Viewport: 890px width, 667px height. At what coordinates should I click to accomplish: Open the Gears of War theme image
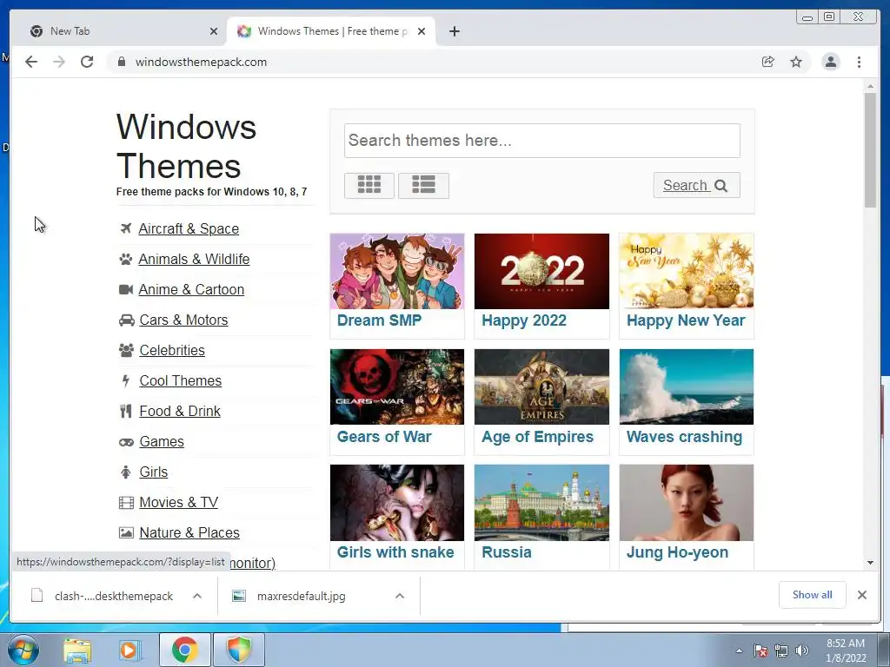click(x=396, y=386)
